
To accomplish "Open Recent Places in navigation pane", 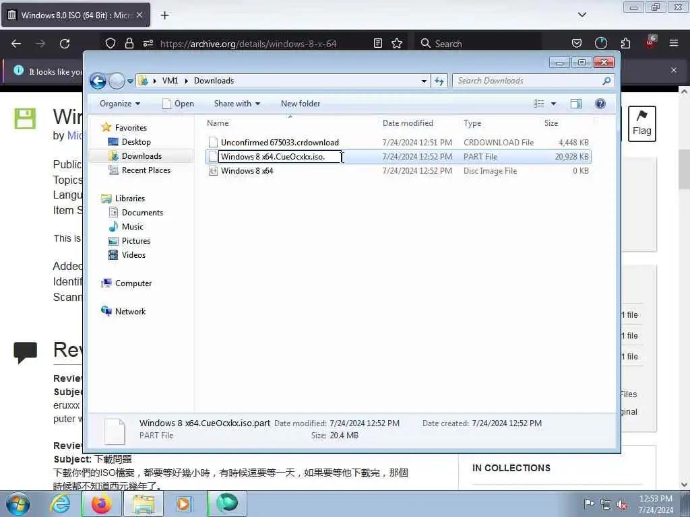I will pyautogui.click(x=146, y=170).
